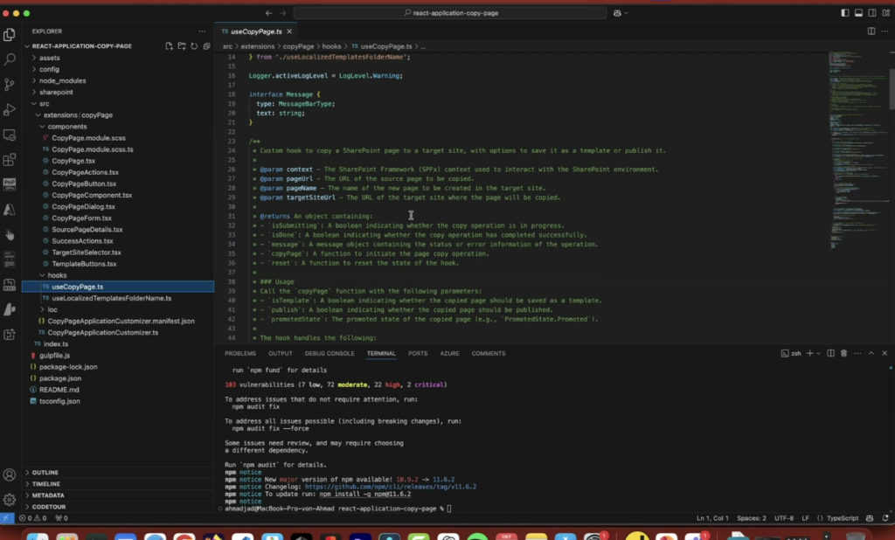Expand the node_modules folder
The height and width of the screenshot is (540, 895).
(x=62, y=80)
